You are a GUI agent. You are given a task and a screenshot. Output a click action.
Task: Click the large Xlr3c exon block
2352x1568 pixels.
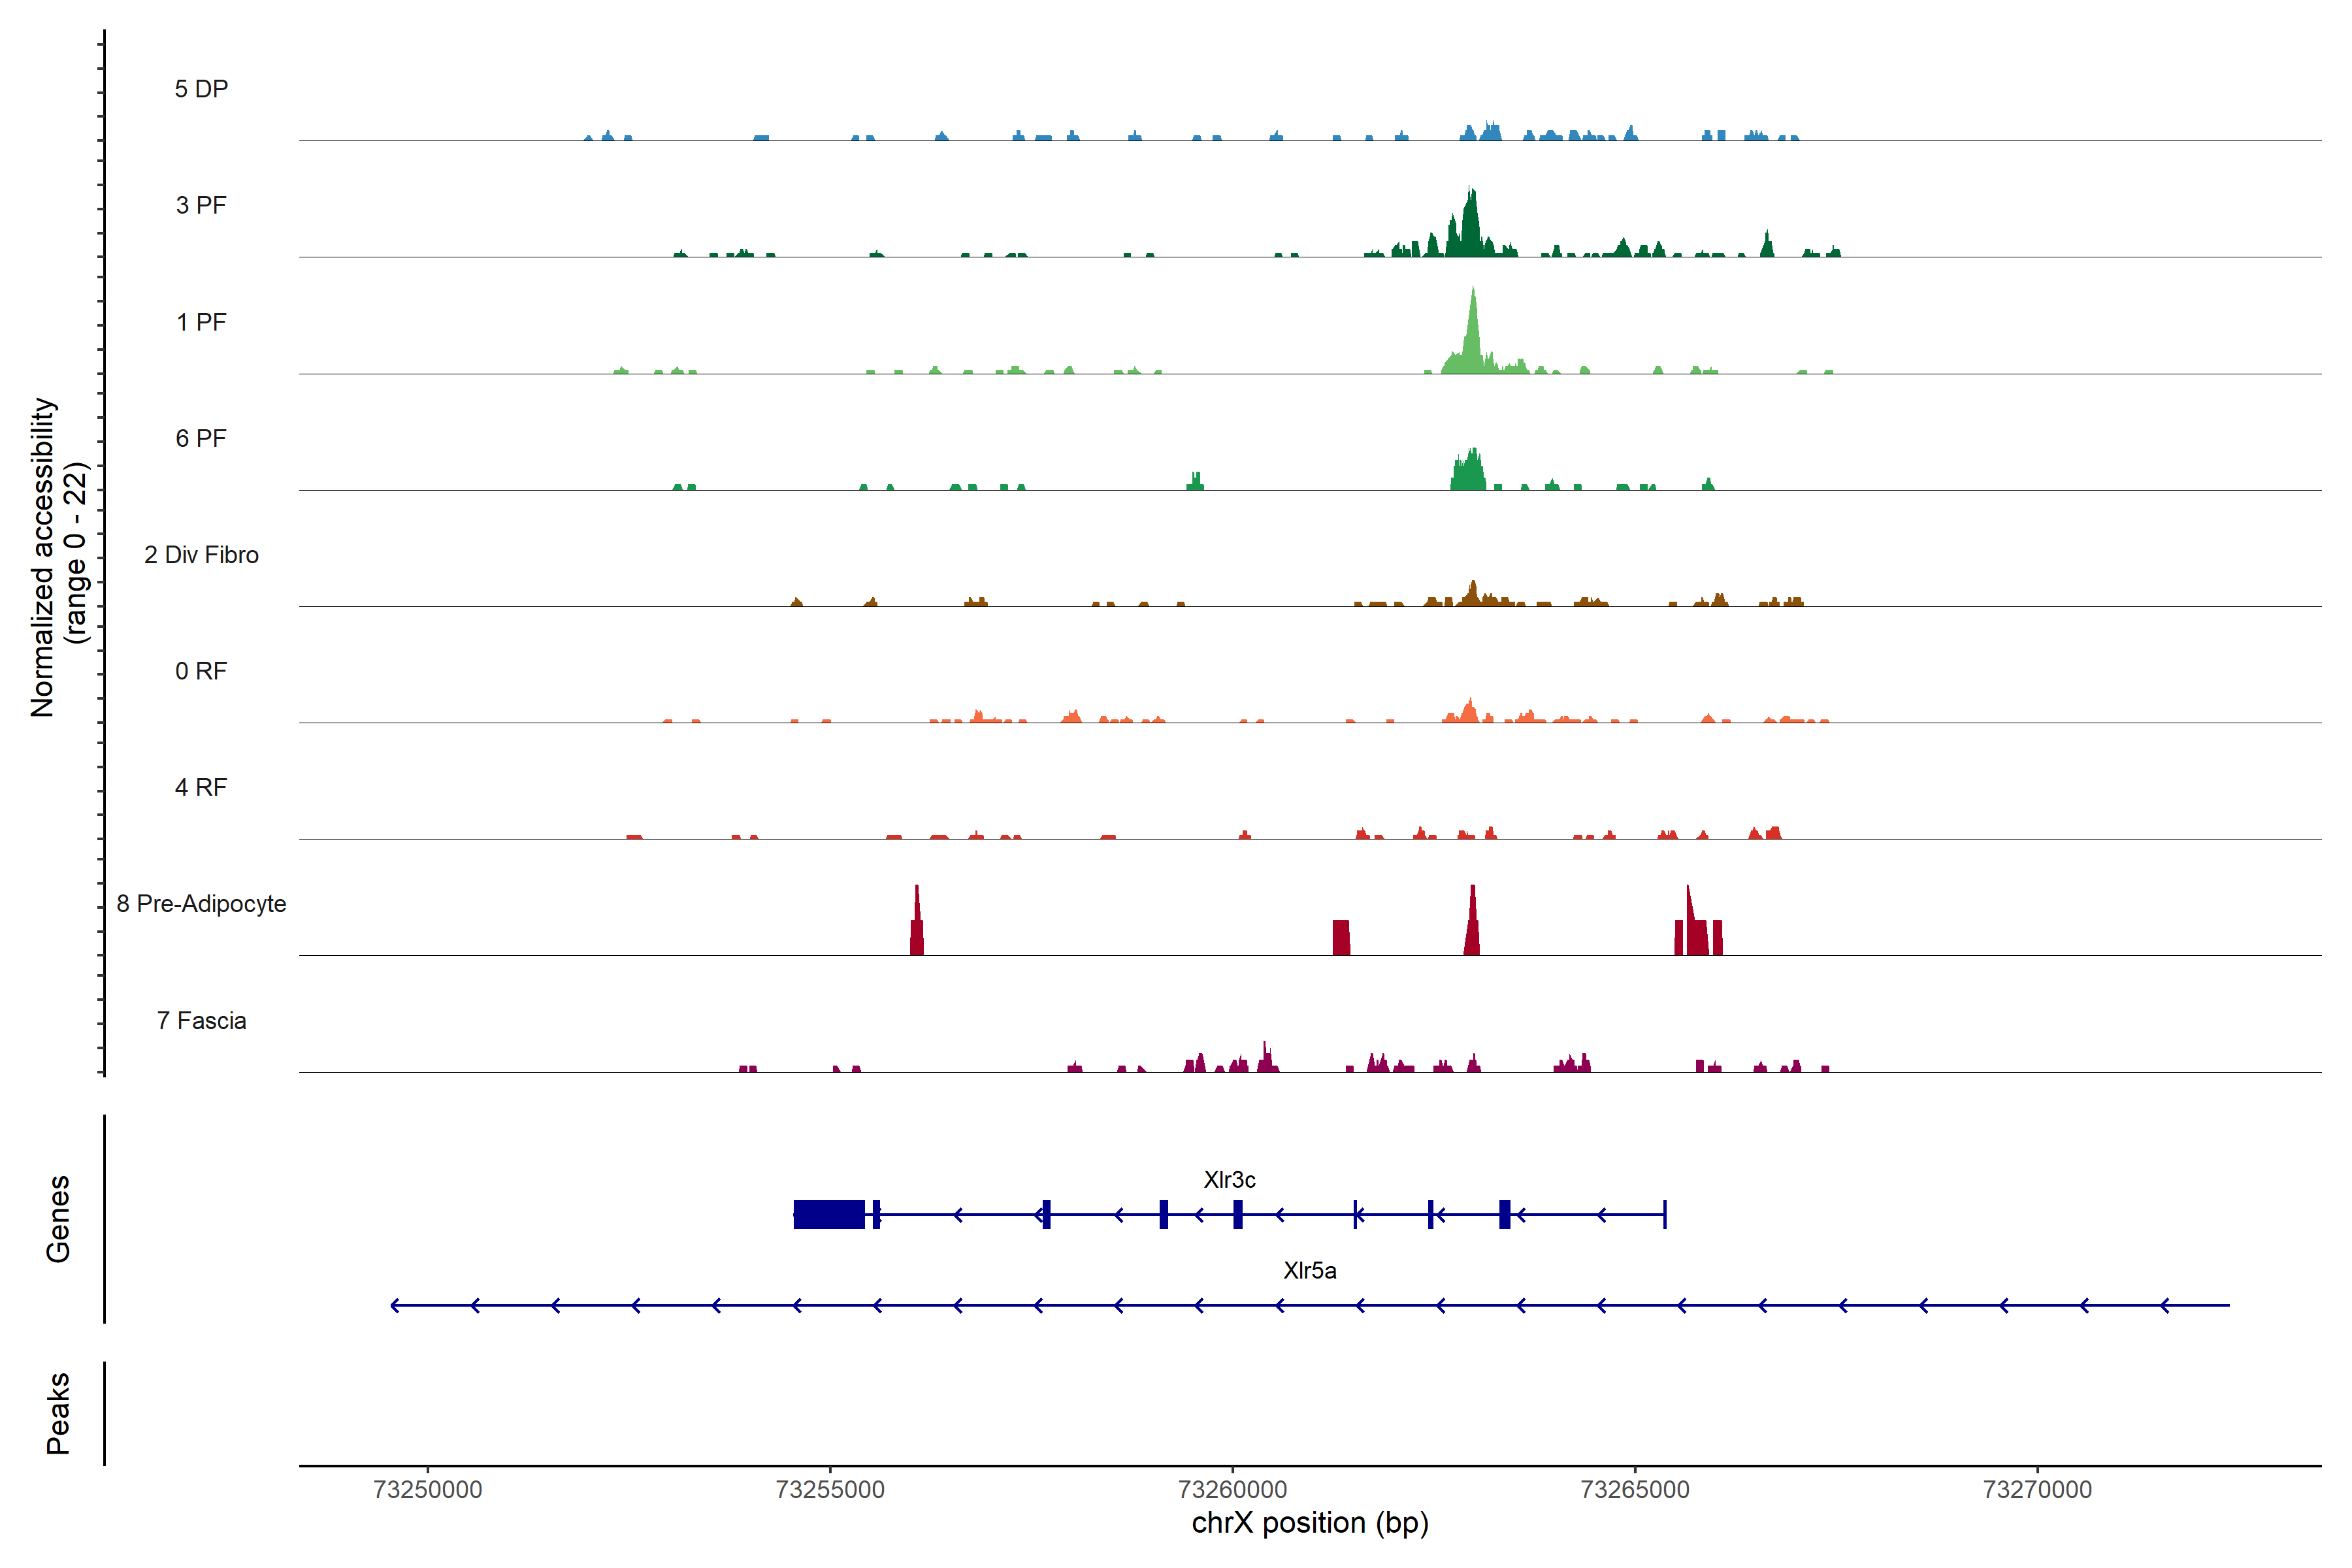[829, 1214]
